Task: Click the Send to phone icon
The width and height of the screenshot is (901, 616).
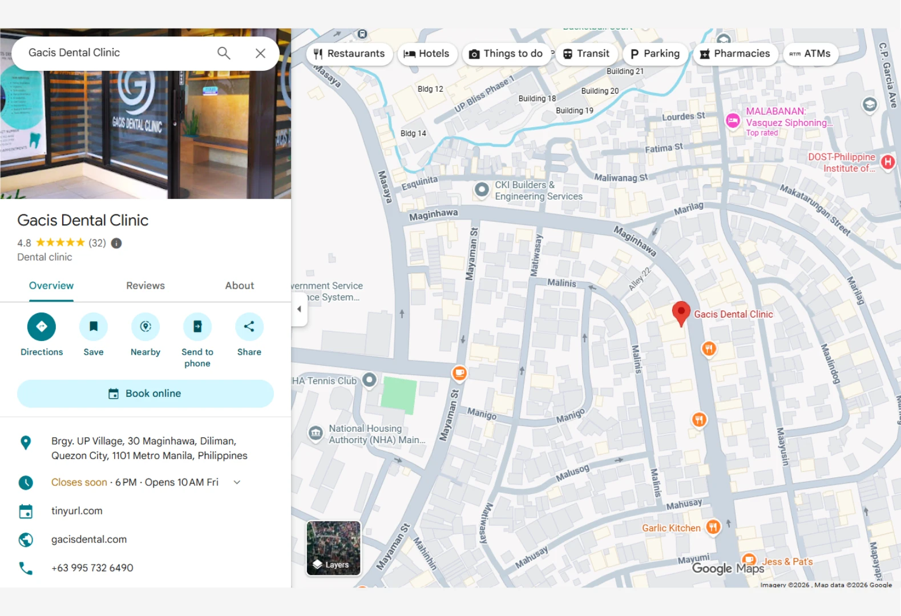Action: pos(197,326)
